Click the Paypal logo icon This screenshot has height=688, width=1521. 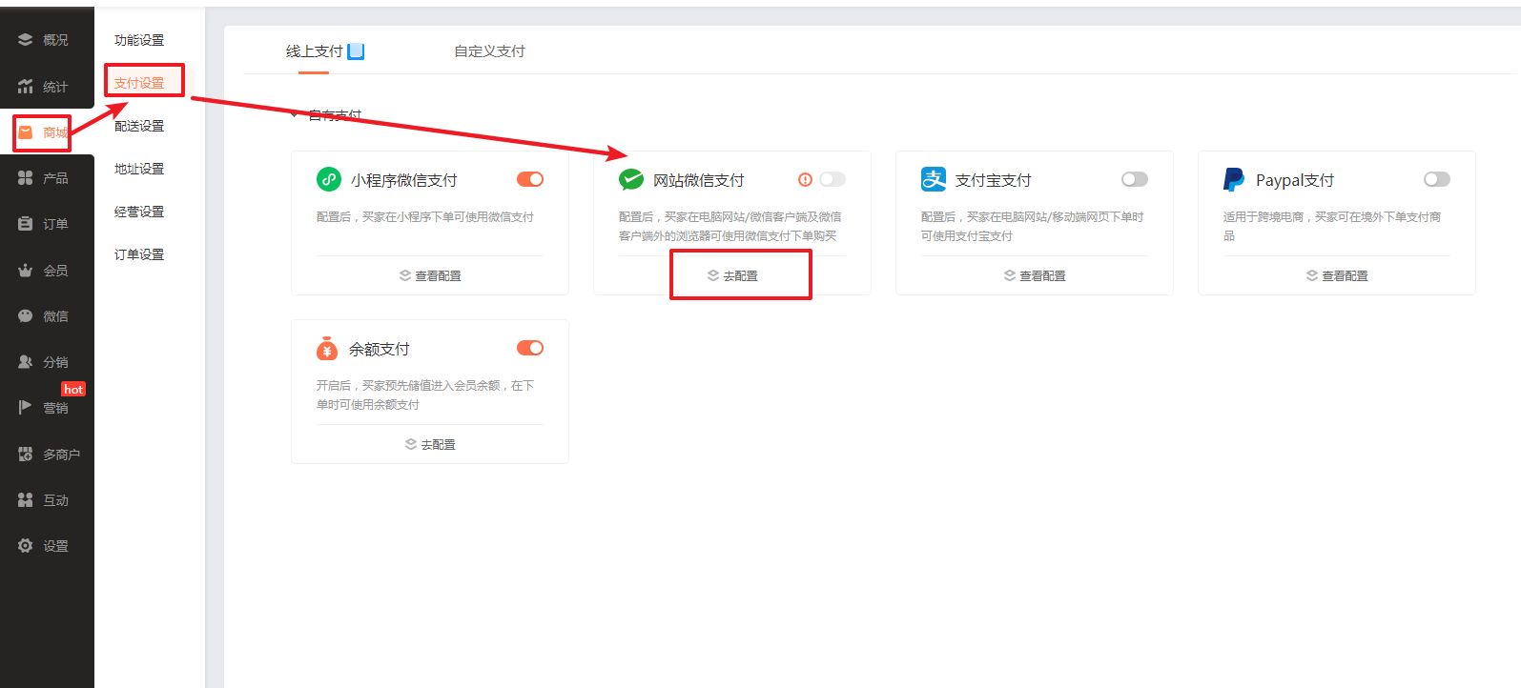tap(1234, 179)
